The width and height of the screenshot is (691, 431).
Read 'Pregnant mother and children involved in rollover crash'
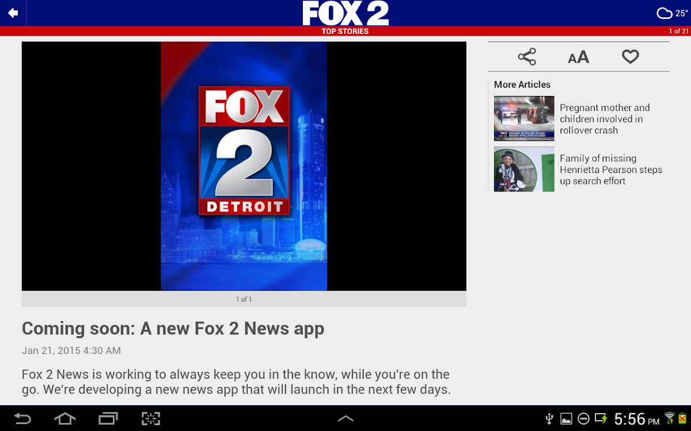tap(605, 119)
